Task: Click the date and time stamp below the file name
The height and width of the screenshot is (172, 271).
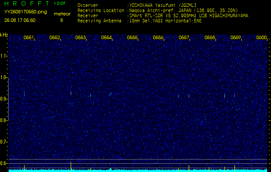Action: click(x=20, y=20)
